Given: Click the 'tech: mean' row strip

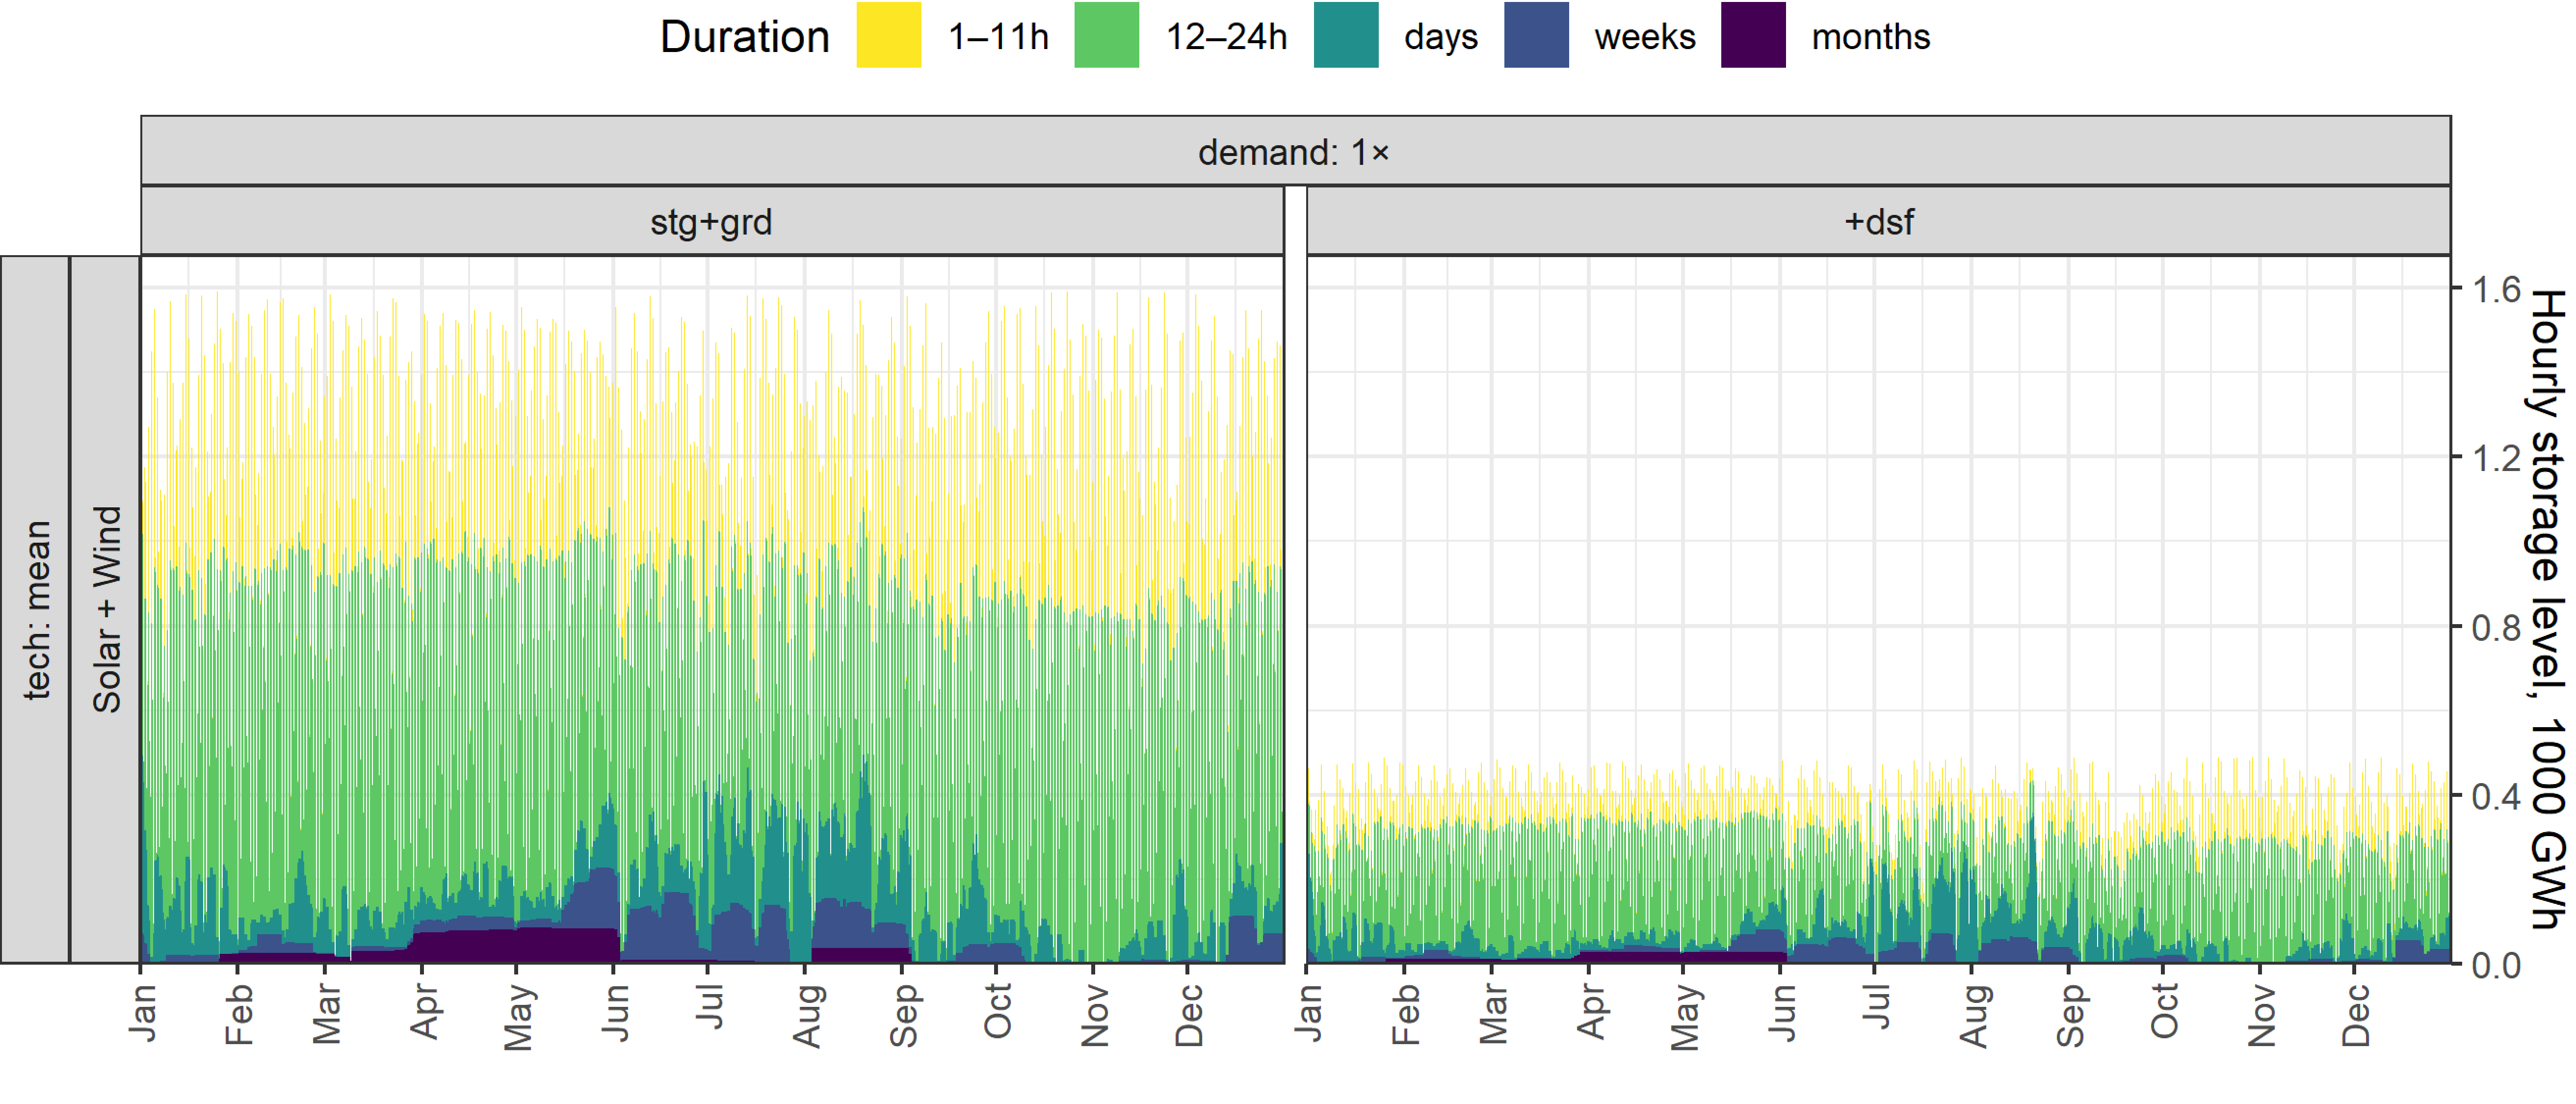Looking at the screenshot, I should (36, 609).
